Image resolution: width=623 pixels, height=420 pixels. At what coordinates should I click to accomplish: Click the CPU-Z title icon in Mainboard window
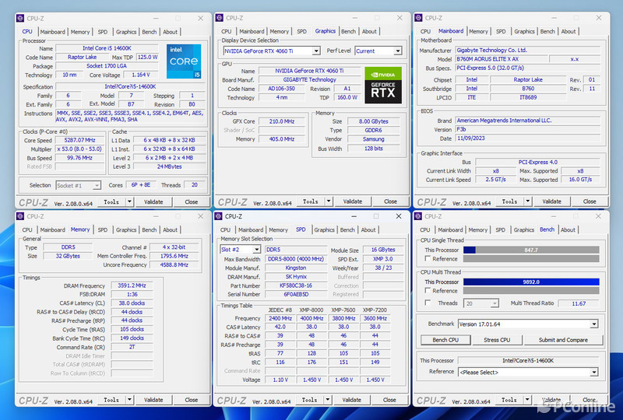(x=419, y=18)
